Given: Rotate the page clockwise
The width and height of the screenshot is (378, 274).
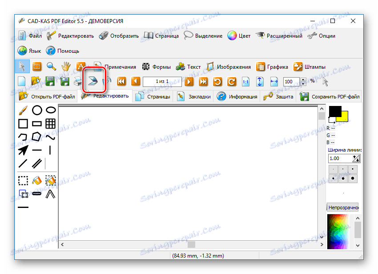Looking at the screenshot, I should [x=232, y=82].
